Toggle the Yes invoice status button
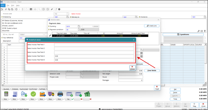The height and width of the screenshot is (110, 208). (x=68, y=99)
